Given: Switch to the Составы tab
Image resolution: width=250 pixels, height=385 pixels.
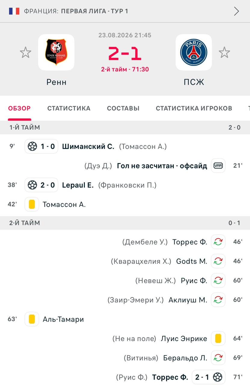Looking at the screenshot, I should click(x=123, y=108).
